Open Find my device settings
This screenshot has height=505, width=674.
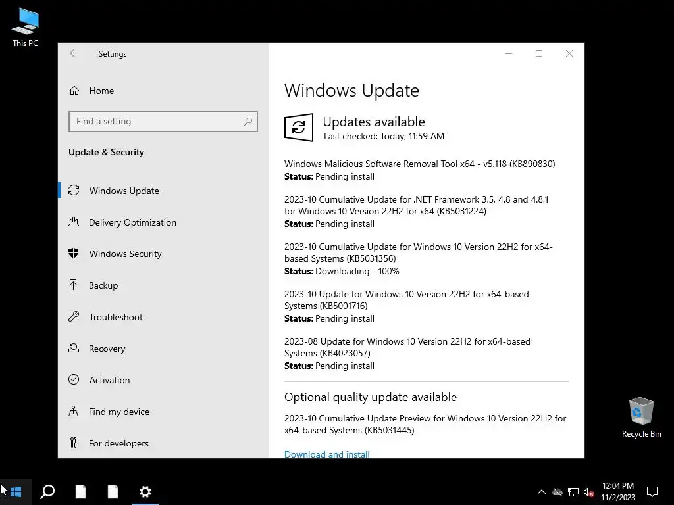pyautogui.click(x=119, y=412)
